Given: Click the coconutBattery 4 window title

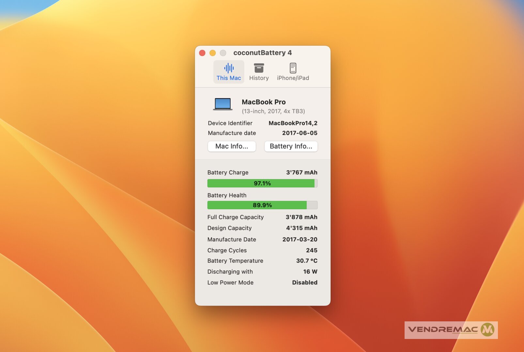Looking at the screenshot, I should pyautogui.click(x=262, y=53).
